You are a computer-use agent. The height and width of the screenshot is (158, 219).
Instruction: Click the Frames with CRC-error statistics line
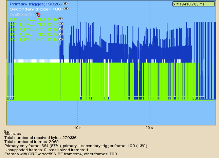click(x=65, y=154)
